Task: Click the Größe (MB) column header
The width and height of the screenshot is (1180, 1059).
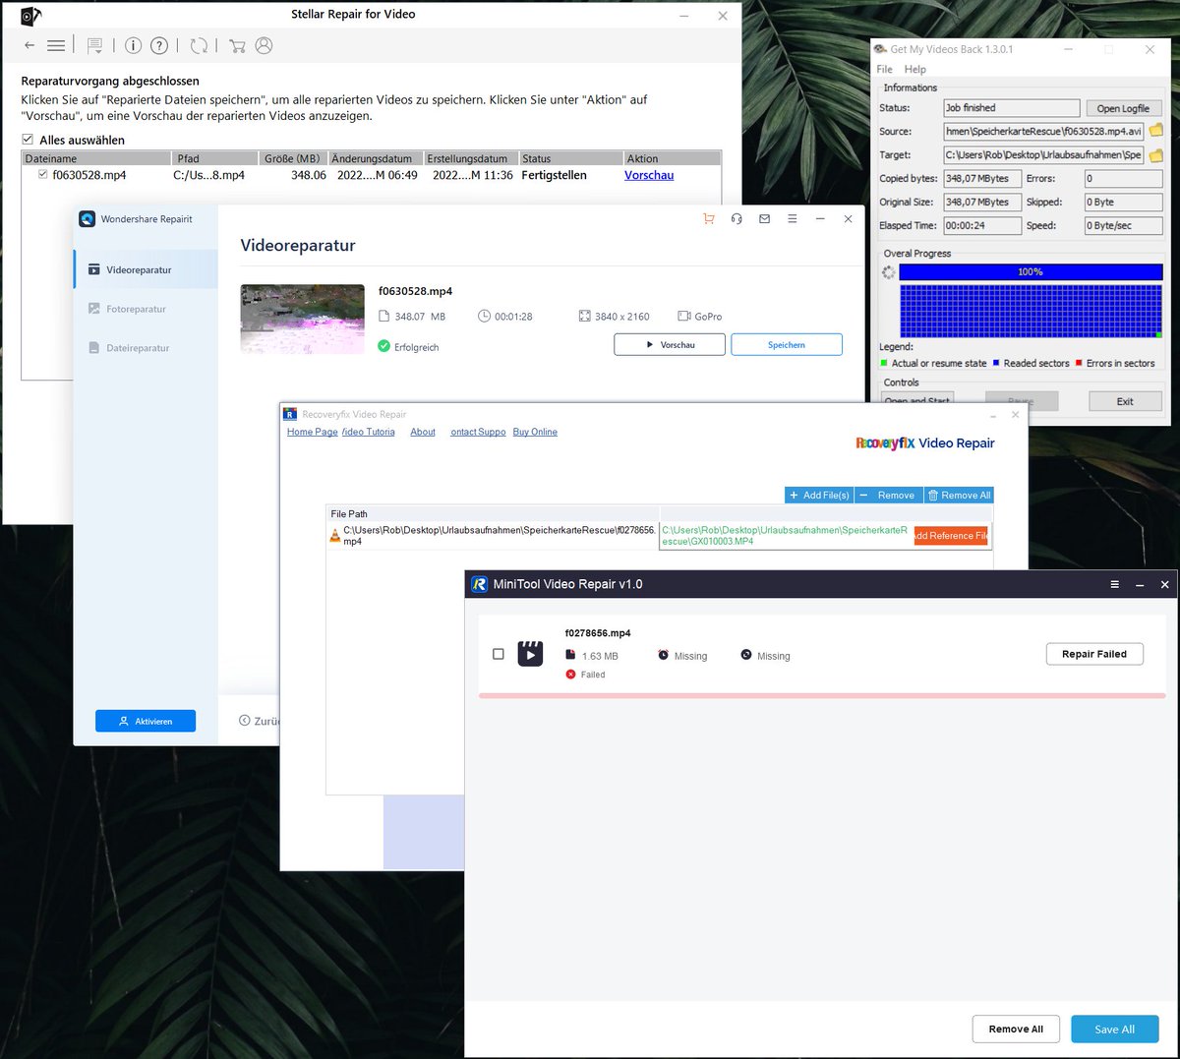Action: coord(293,158)
